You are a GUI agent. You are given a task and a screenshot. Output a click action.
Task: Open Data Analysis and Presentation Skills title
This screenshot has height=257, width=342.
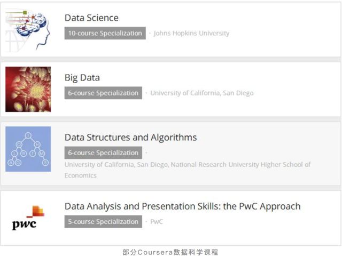click(182, 206)
